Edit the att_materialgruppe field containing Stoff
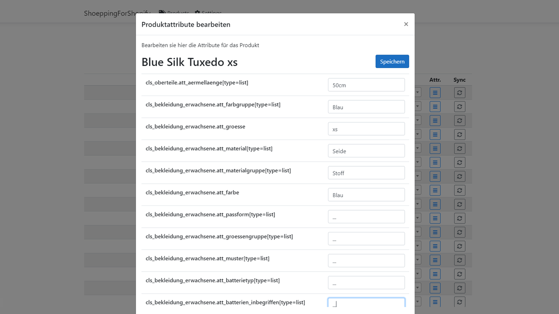Viewport: 559px width, 314px height. pos(366,173)
